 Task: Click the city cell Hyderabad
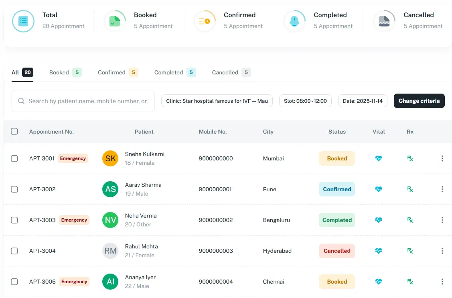(x=277, y=251)
